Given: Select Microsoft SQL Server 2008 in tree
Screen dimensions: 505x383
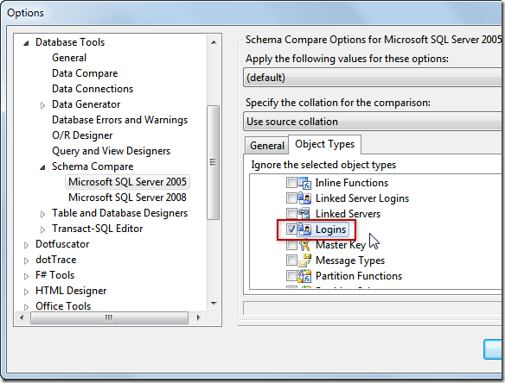Looking at the screenshot, I should (127, 198).
